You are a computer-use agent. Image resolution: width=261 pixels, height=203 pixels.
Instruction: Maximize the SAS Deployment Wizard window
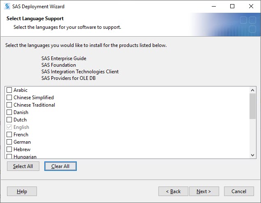coord(232,6)
